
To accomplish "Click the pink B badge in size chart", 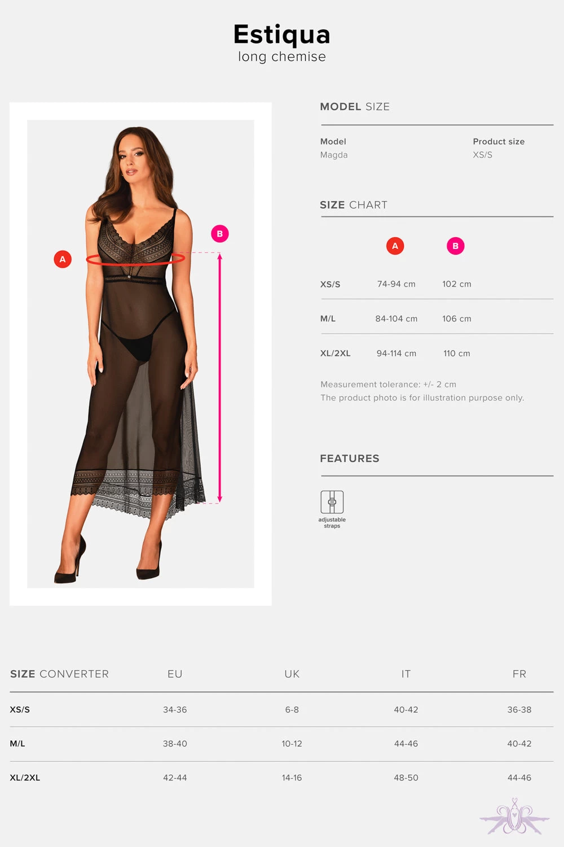I will point(456,246).
